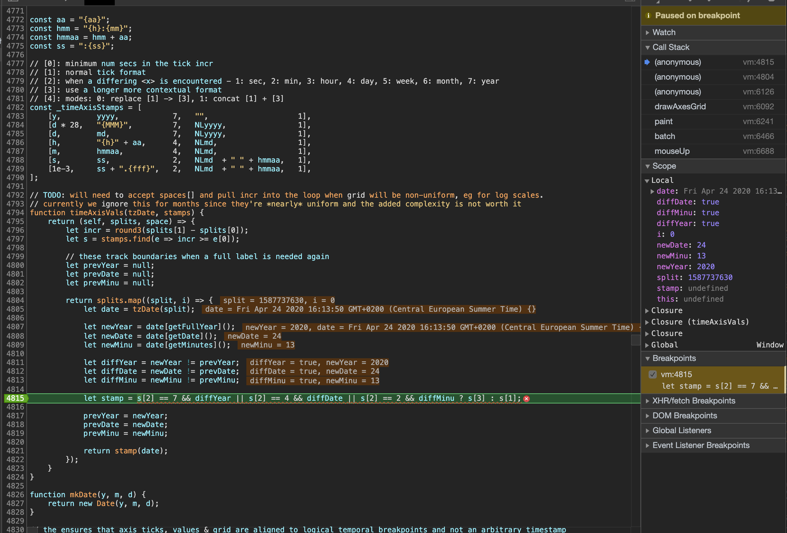The width and height of the screenshot is (787, 533).
Task: Click the 'Window' label beside Global scope
Action: click(x=770, y=345)
